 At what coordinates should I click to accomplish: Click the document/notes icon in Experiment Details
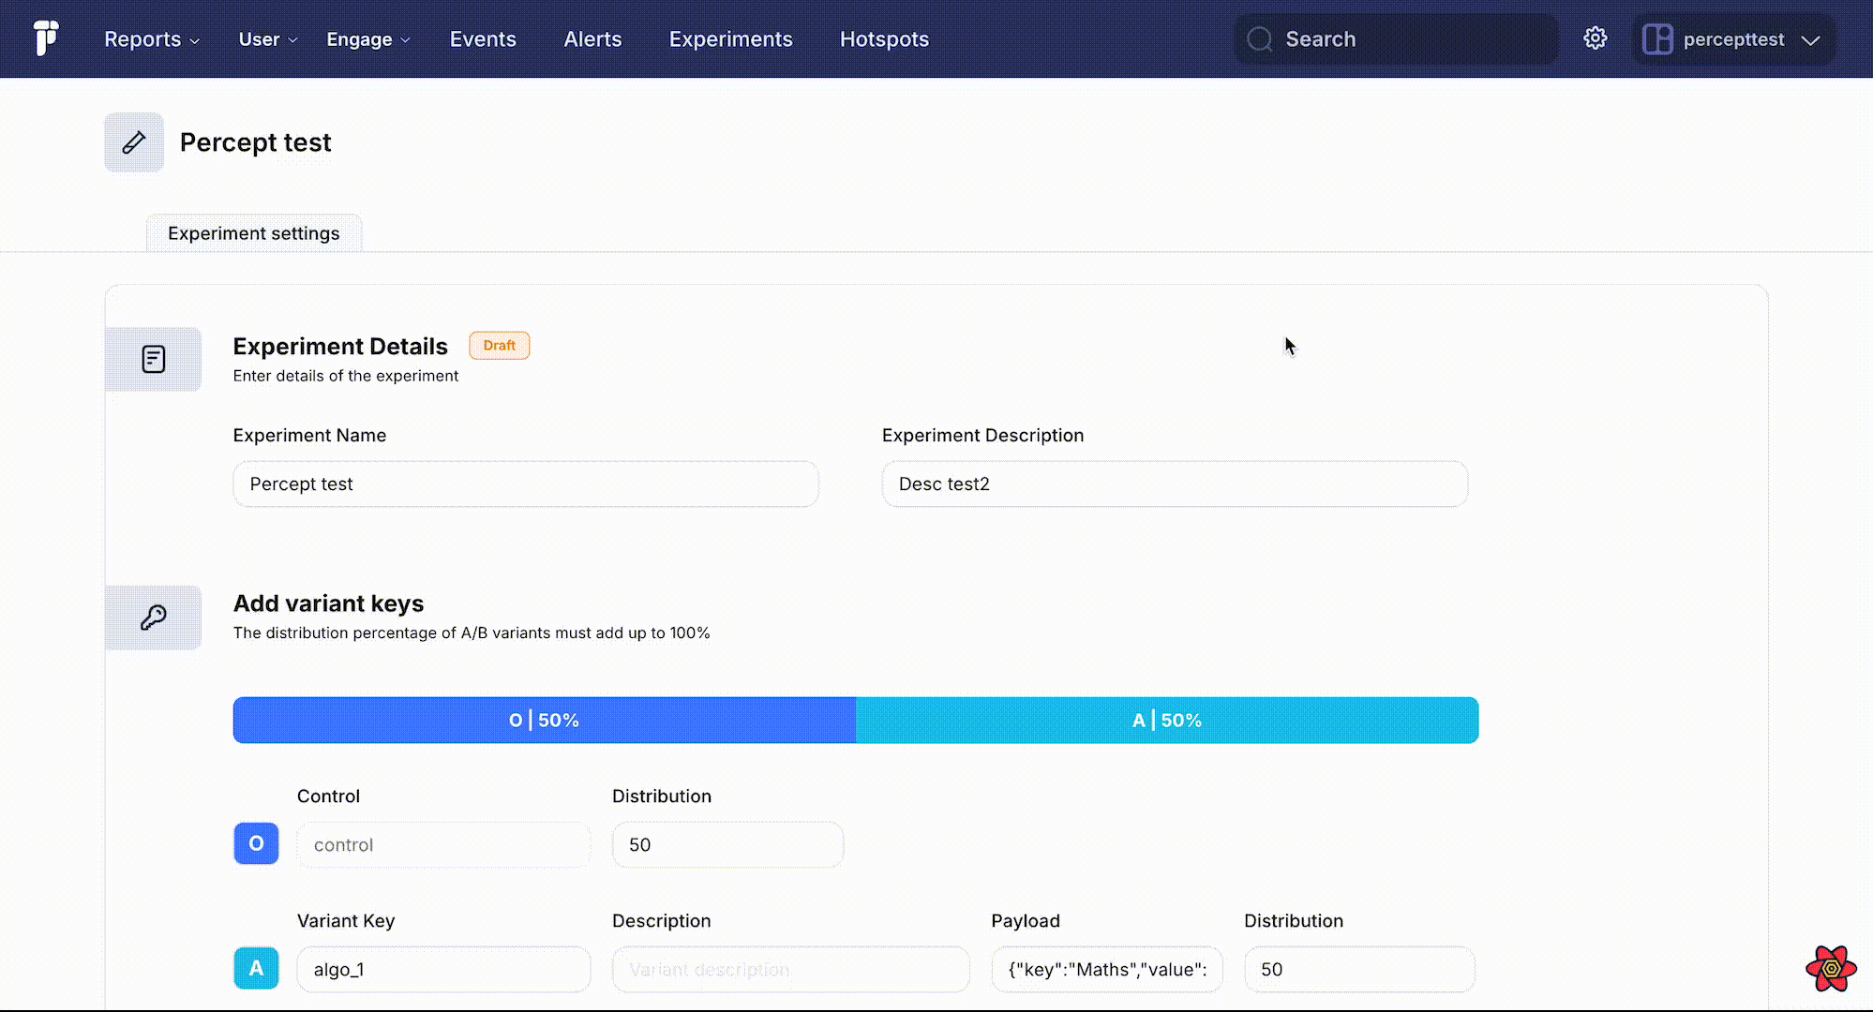click(x=154, y=358)
